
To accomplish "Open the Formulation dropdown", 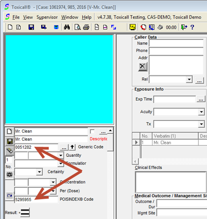I will [61, 163].
